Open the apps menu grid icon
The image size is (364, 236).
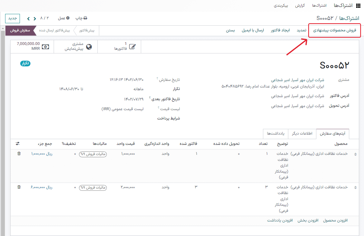(x=358, y=5)
